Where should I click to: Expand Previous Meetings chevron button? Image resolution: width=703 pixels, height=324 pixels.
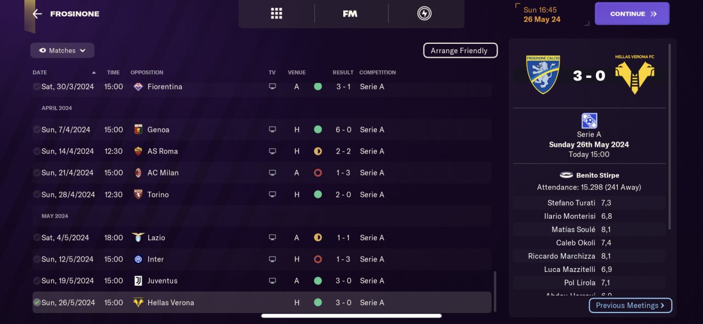[x=631, y=305]
